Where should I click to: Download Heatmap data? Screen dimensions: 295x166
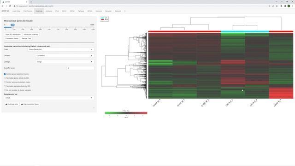12,104
